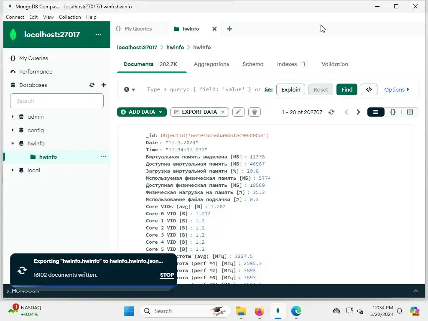Switch to the Aggregations tab
Screen dimensions: 428x321
click(x=211, y=64)
